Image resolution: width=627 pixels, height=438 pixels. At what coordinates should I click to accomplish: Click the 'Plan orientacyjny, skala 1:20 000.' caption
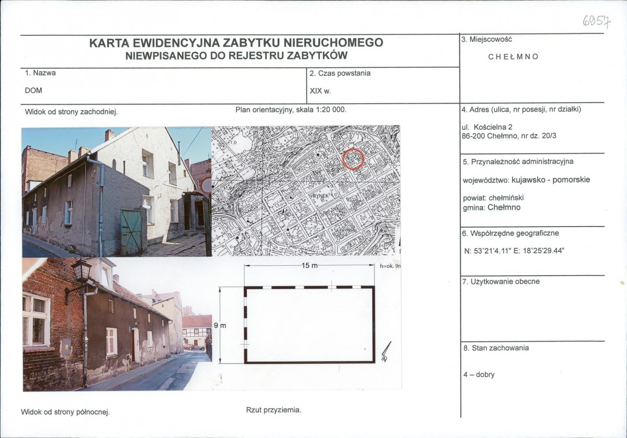point(291,110)
